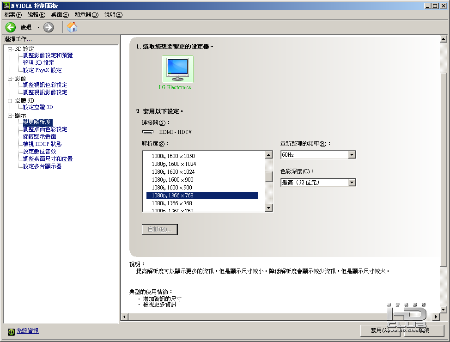The height and width of the screenshot is (342, 450).
Task: Click the HDMI connector icon
Action: click(148, 132)
